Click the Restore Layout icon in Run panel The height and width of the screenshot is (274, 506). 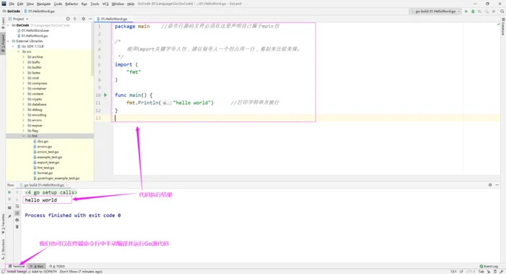point(9,207)
